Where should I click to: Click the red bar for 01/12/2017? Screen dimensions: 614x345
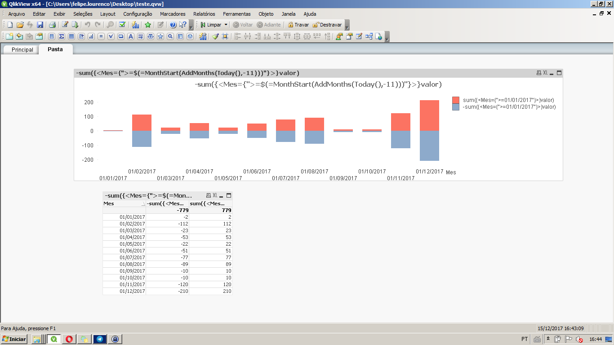pyautogui.click(x=429, y=115)
